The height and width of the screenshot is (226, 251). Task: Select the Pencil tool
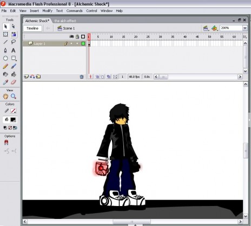point(5,67)
